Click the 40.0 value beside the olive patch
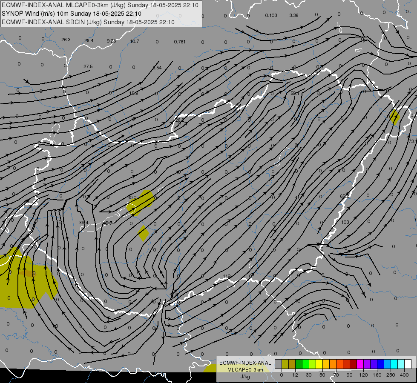The image size is (417, 383). (x=132, y=197)
